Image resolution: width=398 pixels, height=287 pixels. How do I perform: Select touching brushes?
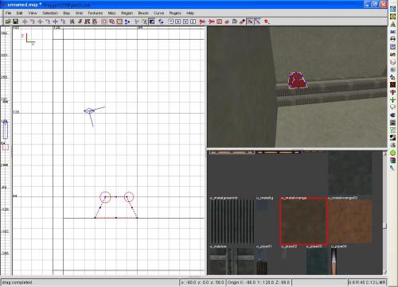80,21
